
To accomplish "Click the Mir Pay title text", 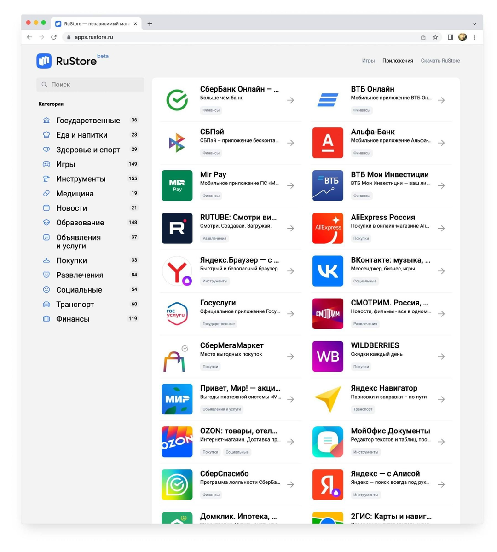I will [213, 175].
